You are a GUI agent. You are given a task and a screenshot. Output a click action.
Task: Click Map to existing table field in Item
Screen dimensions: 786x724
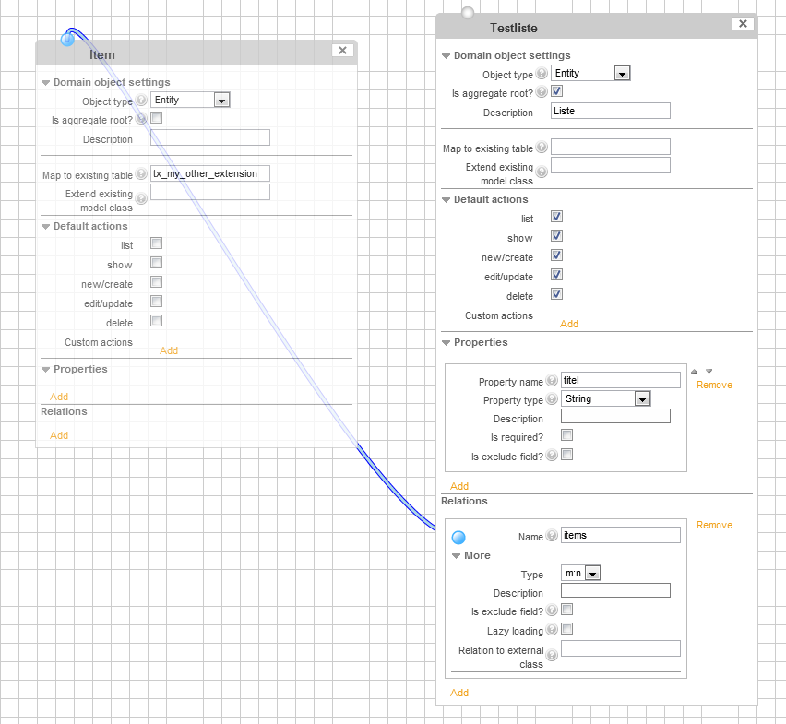click(210, 173)
